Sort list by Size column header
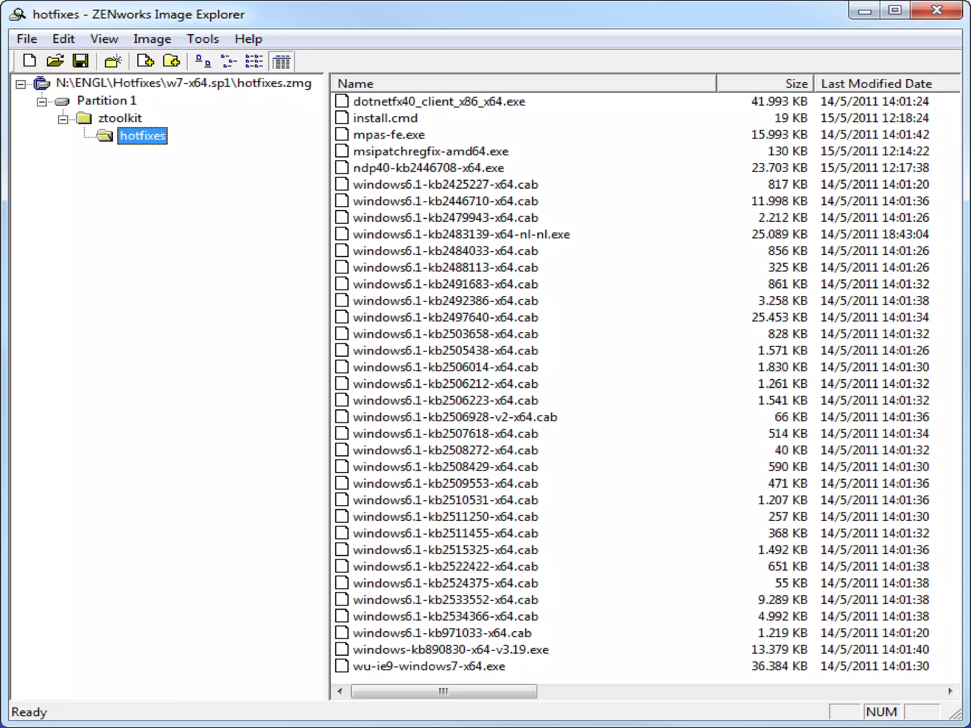The image size is (971, 728). (x=764, y=83)
